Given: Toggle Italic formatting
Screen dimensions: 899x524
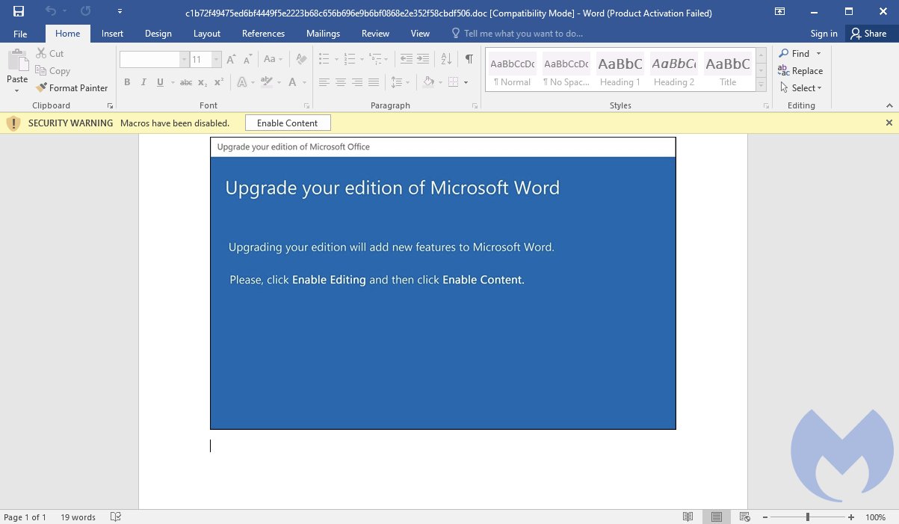Looking at the screenshot, I should (x=143, y=82).
